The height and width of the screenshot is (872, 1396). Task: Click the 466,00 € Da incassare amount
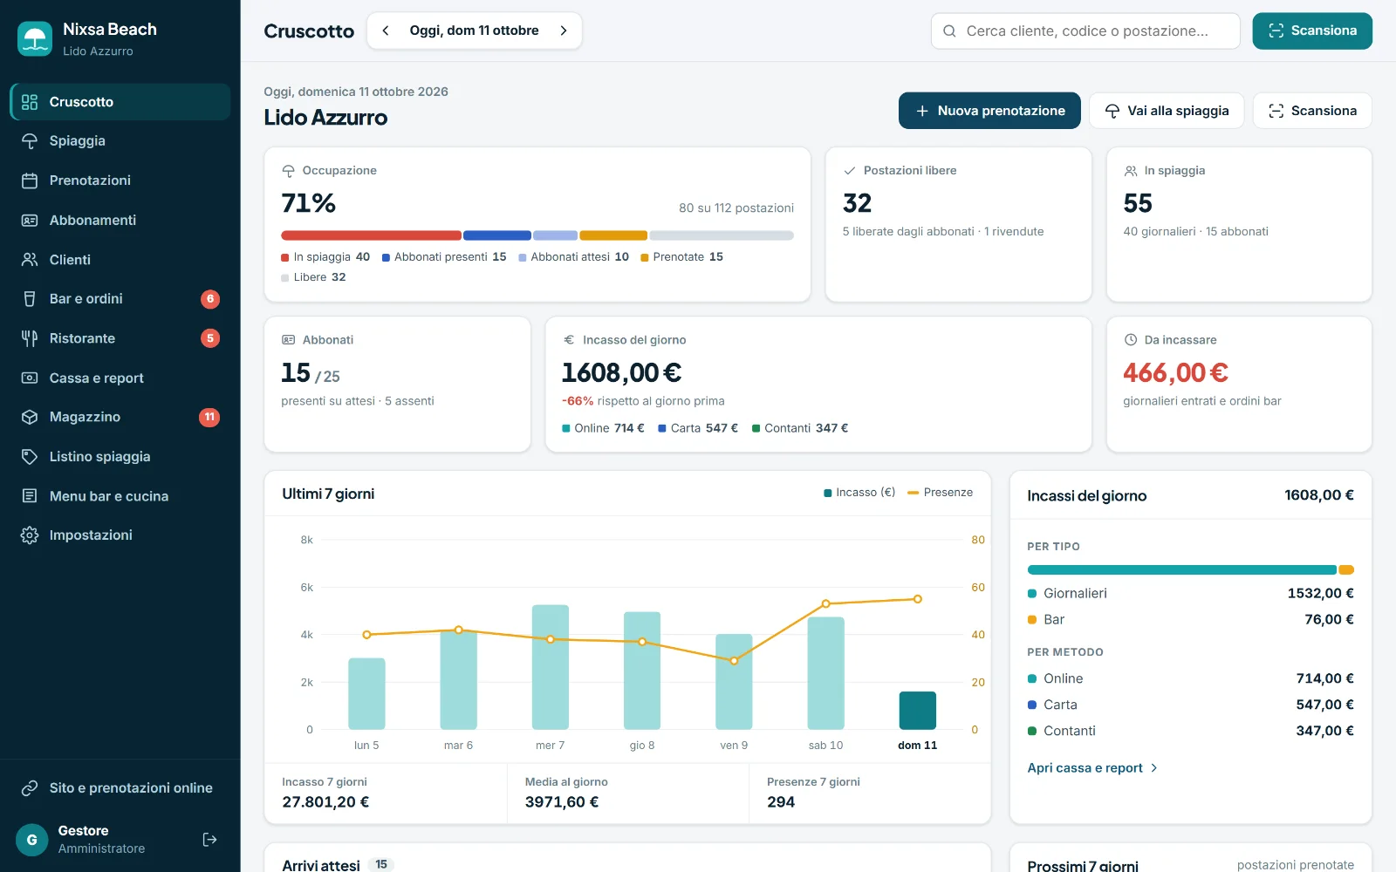click(1175, 373)
